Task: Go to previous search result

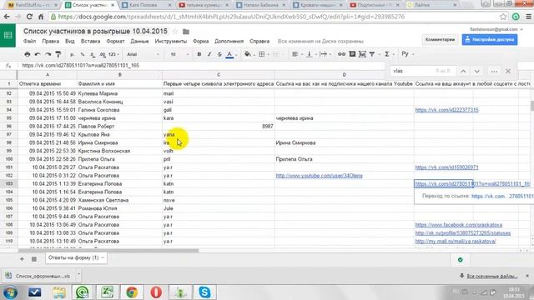Action: [x=463, y=71]
